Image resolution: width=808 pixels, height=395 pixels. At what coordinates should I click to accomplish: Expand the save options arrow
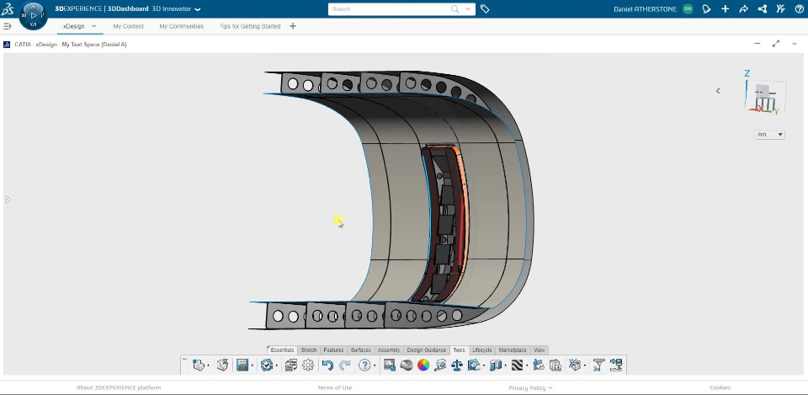tap(252, 366)
